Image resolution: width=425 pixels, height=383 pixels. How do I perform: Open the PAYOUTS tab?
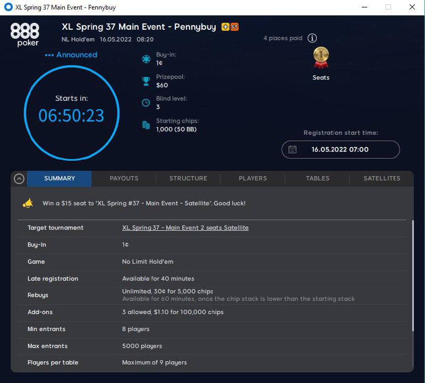point(124,178)
